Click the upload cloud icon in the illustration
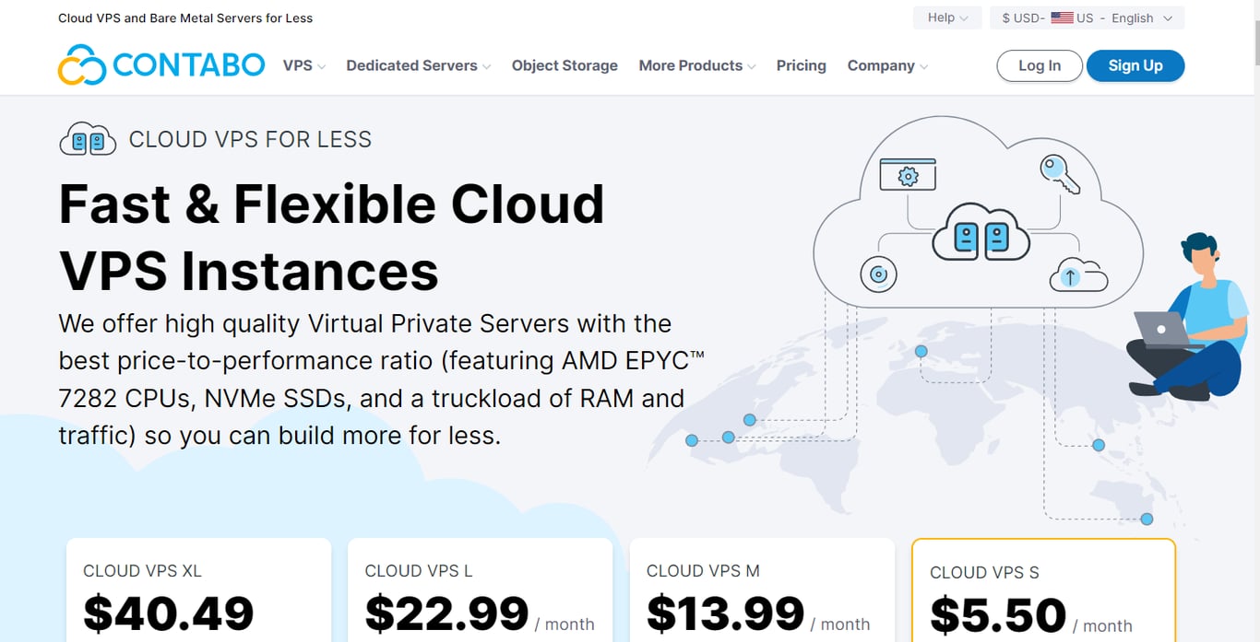Screen dimensions: 1260x642 click(x=1076, y=274)
